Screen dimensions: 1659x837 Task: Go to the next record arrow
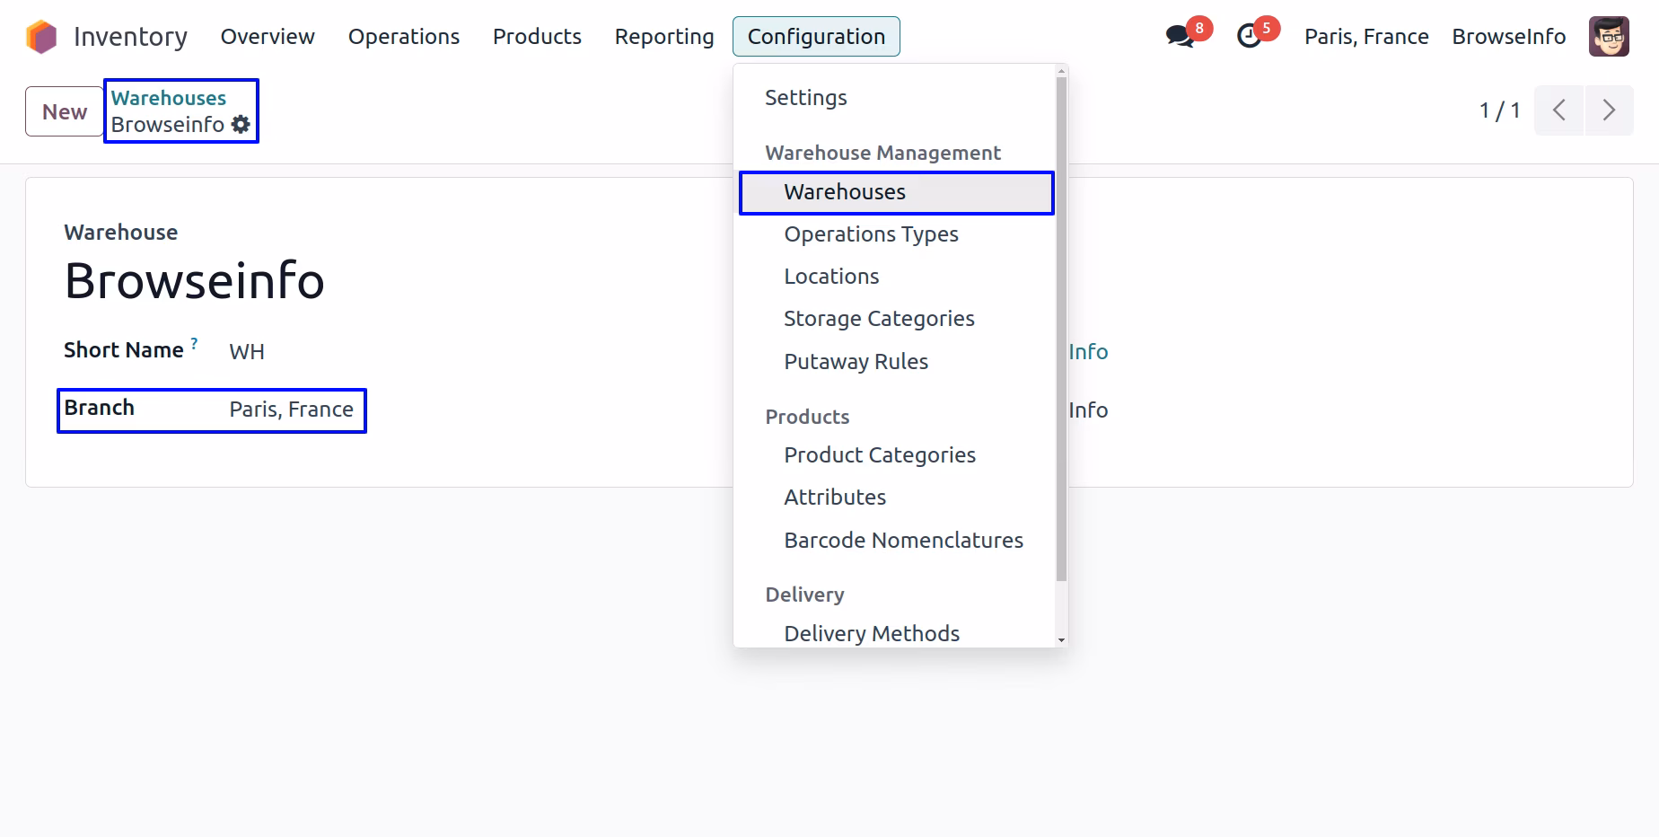[x=1609, y=110]
